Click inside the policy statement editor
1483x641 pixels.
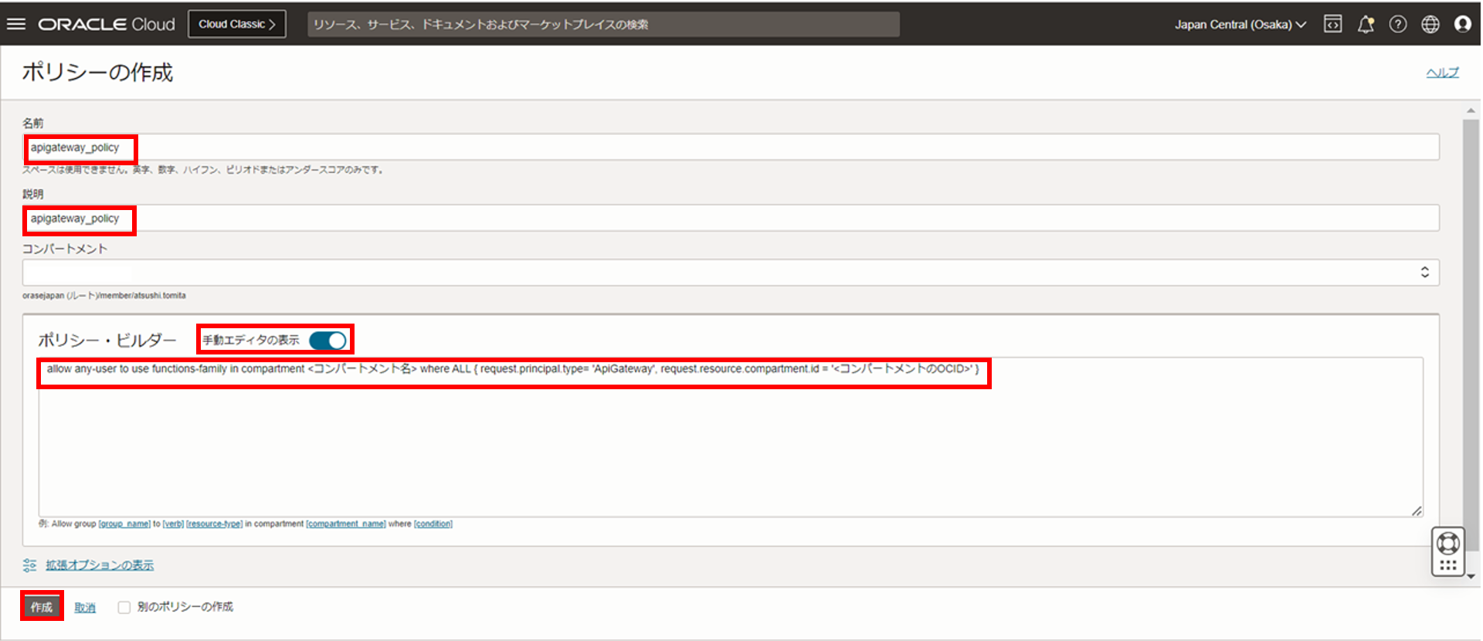731,437
